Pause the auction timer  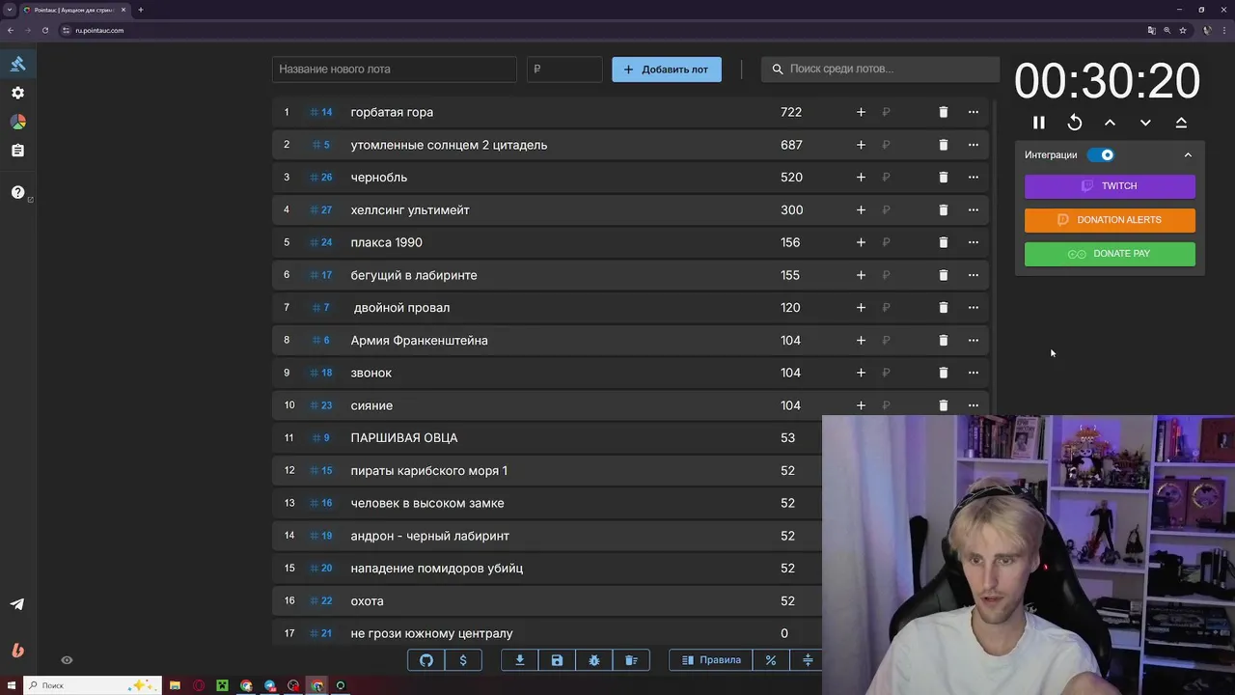(x=1039, y=123)
